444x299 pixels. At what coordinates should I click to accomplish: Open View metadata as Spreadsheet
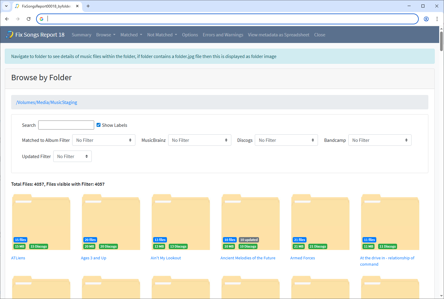tap(279, 35)
